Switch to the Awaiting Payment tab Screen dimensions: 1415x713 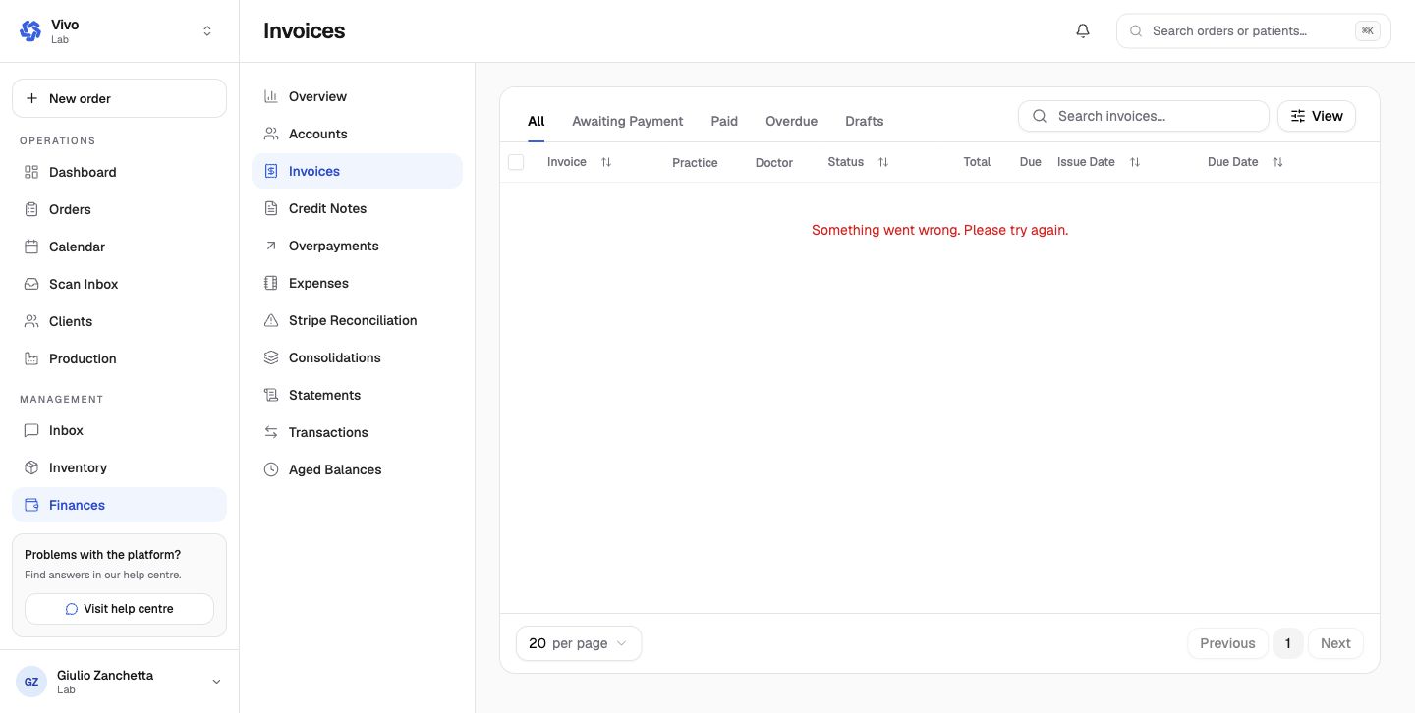point(627,121)
